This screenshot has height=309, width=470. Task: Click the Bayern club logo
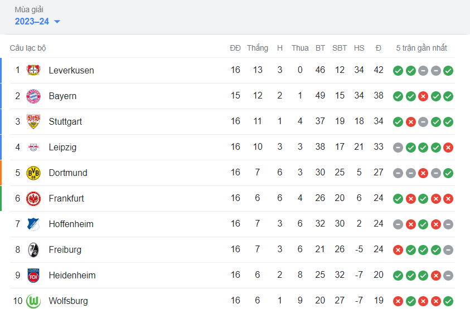[x=33, y=96]
